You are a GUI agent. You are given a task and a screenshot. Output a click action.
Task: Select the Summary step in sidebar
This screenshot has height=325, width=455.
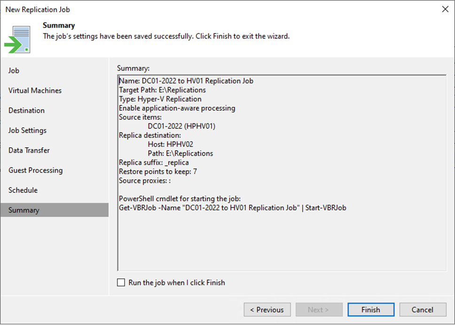[x=24, y=210]
